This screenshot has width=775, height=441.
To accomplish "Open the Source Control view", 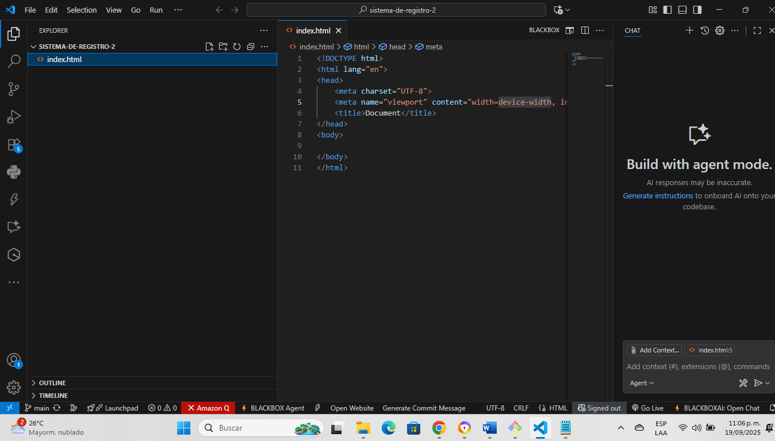I will [x=14, y=89].
